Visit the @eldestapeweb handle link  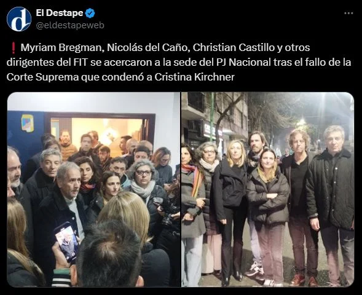tap(70, 25)
